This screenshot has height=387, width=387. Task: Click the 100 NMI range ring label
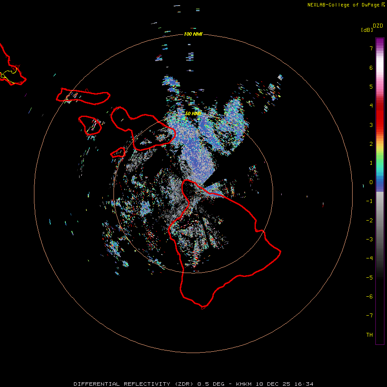[193, 34]
